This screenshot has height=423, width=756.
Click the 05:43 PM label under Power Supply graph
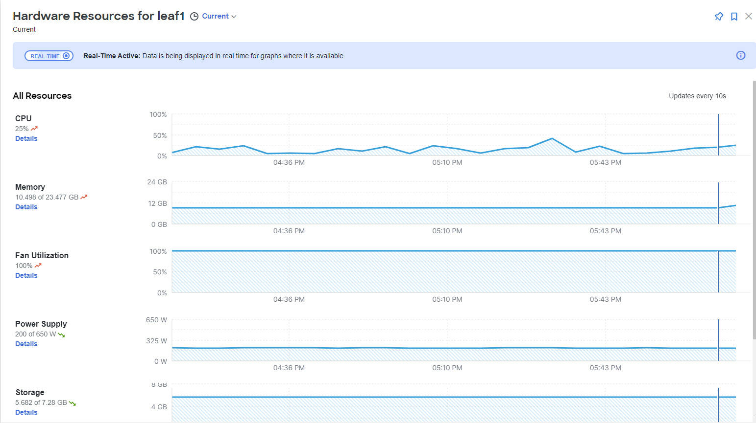tap(605, 368)
